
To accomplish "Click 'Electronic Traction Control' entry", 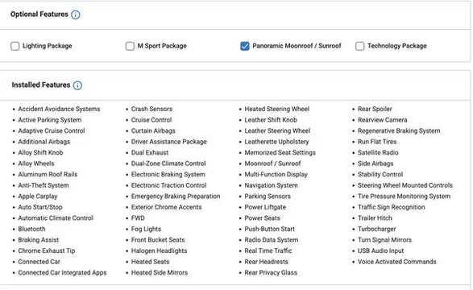I will pos(168,185).
